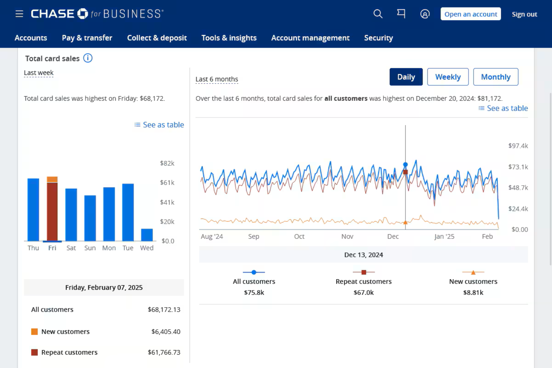Switch the chart to Monthly view
Image resolution: width=552 pixels, height=368 pixels.
pos(496,77)
